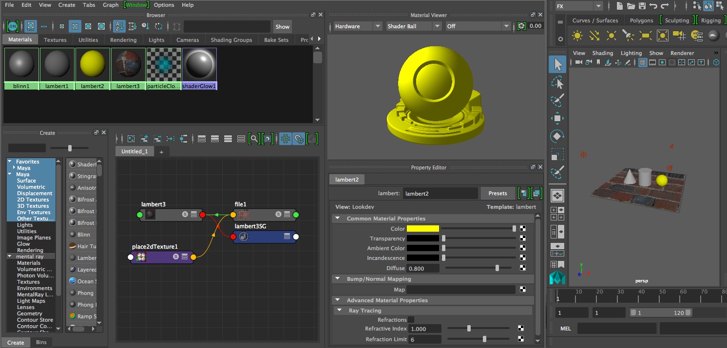This screenshot has height=348, width=727.
Task: Switch to the Textures tab
Action: point(55,40)
